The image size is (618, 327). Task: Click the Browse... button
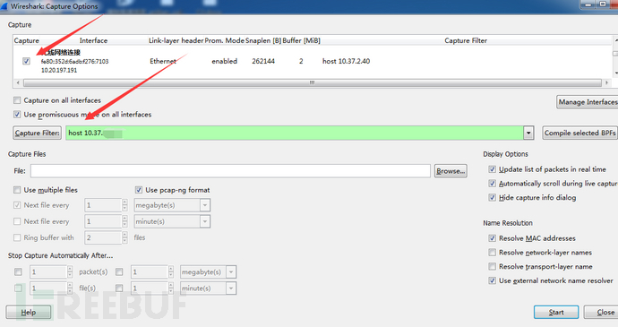[451, 171]
